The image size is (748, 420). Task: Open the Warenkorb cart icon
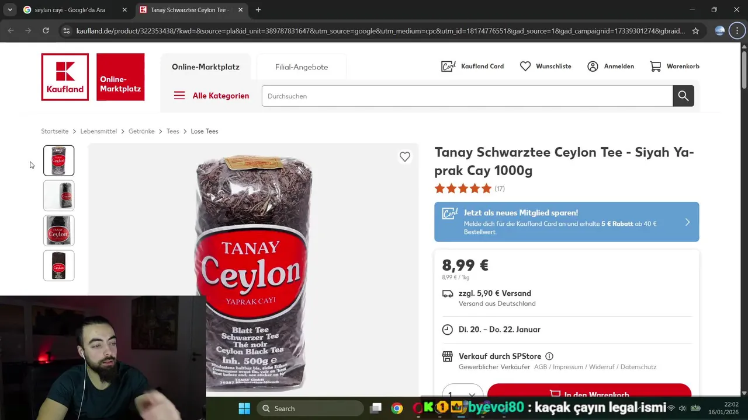(656, 66)
